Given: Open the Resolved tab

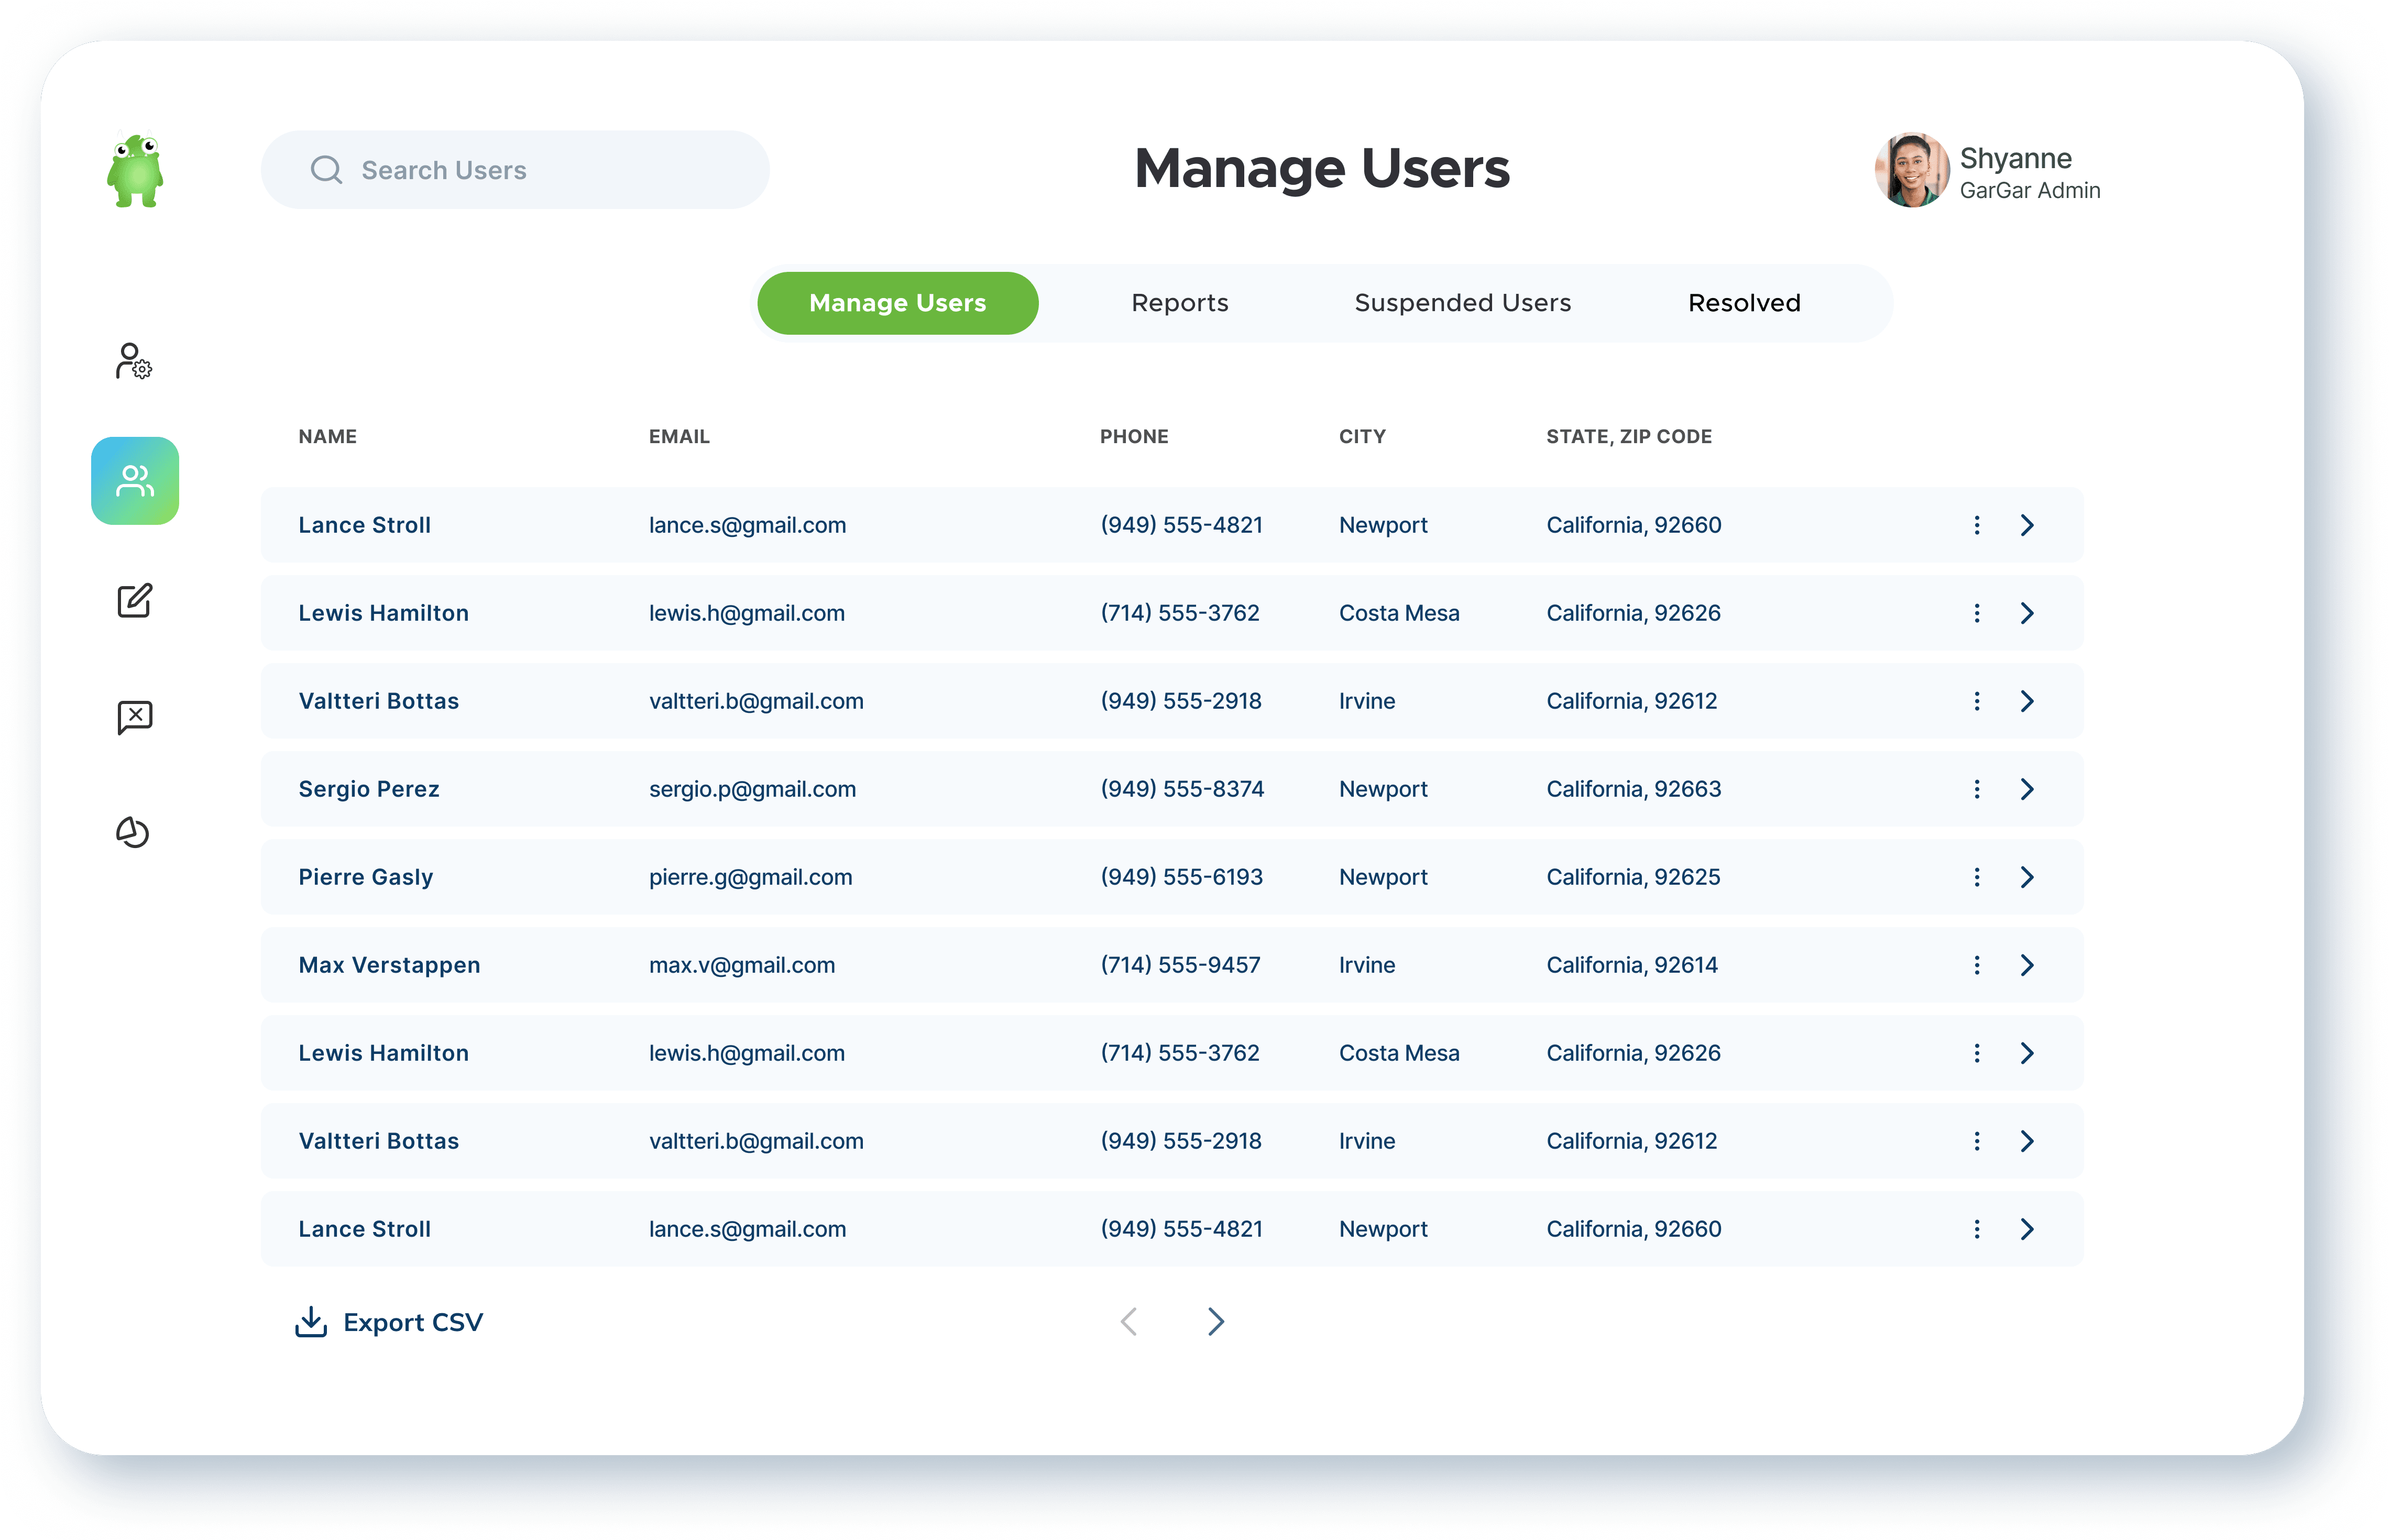Looking at the screenshot, I should point(1744,303).
